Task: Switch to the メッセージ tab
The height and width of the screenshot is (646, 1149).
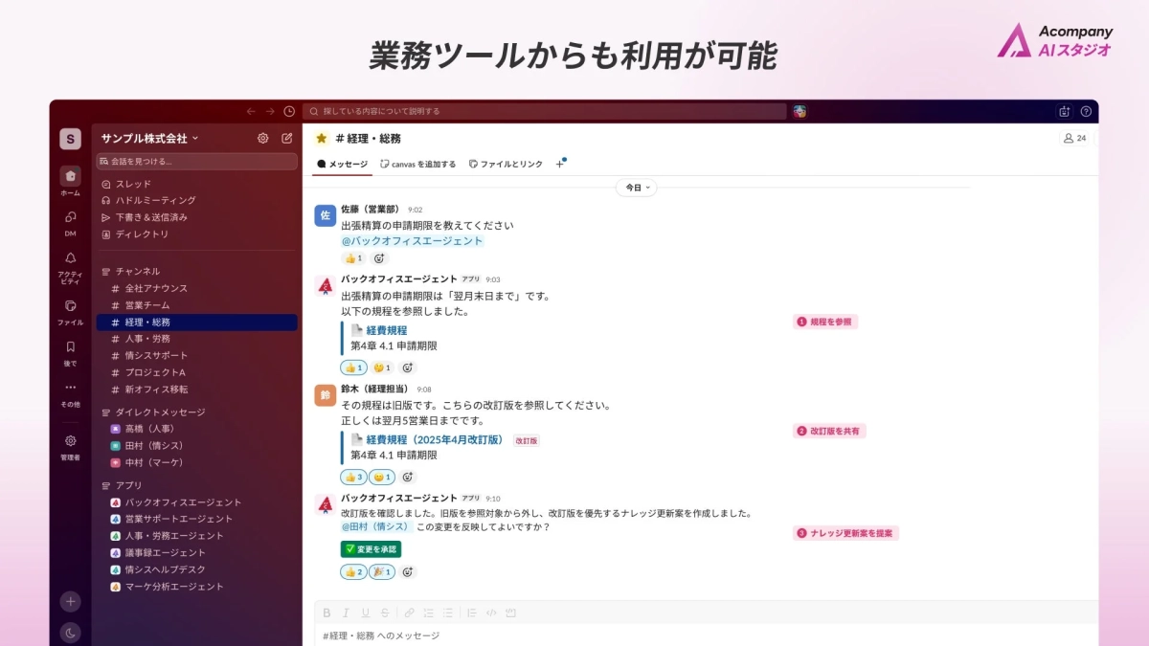Action: (x=342, y=165)
